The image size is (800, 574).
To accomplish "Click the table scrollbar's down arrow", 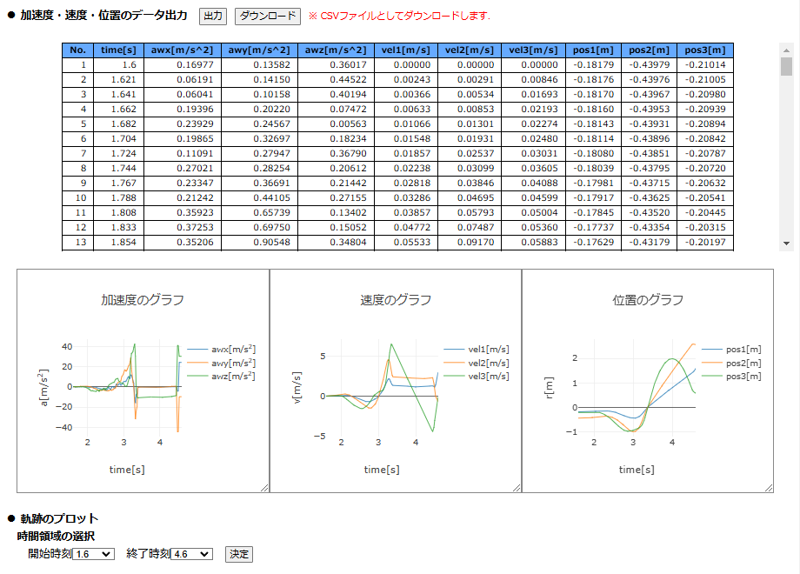I will (x=786, y=244).
